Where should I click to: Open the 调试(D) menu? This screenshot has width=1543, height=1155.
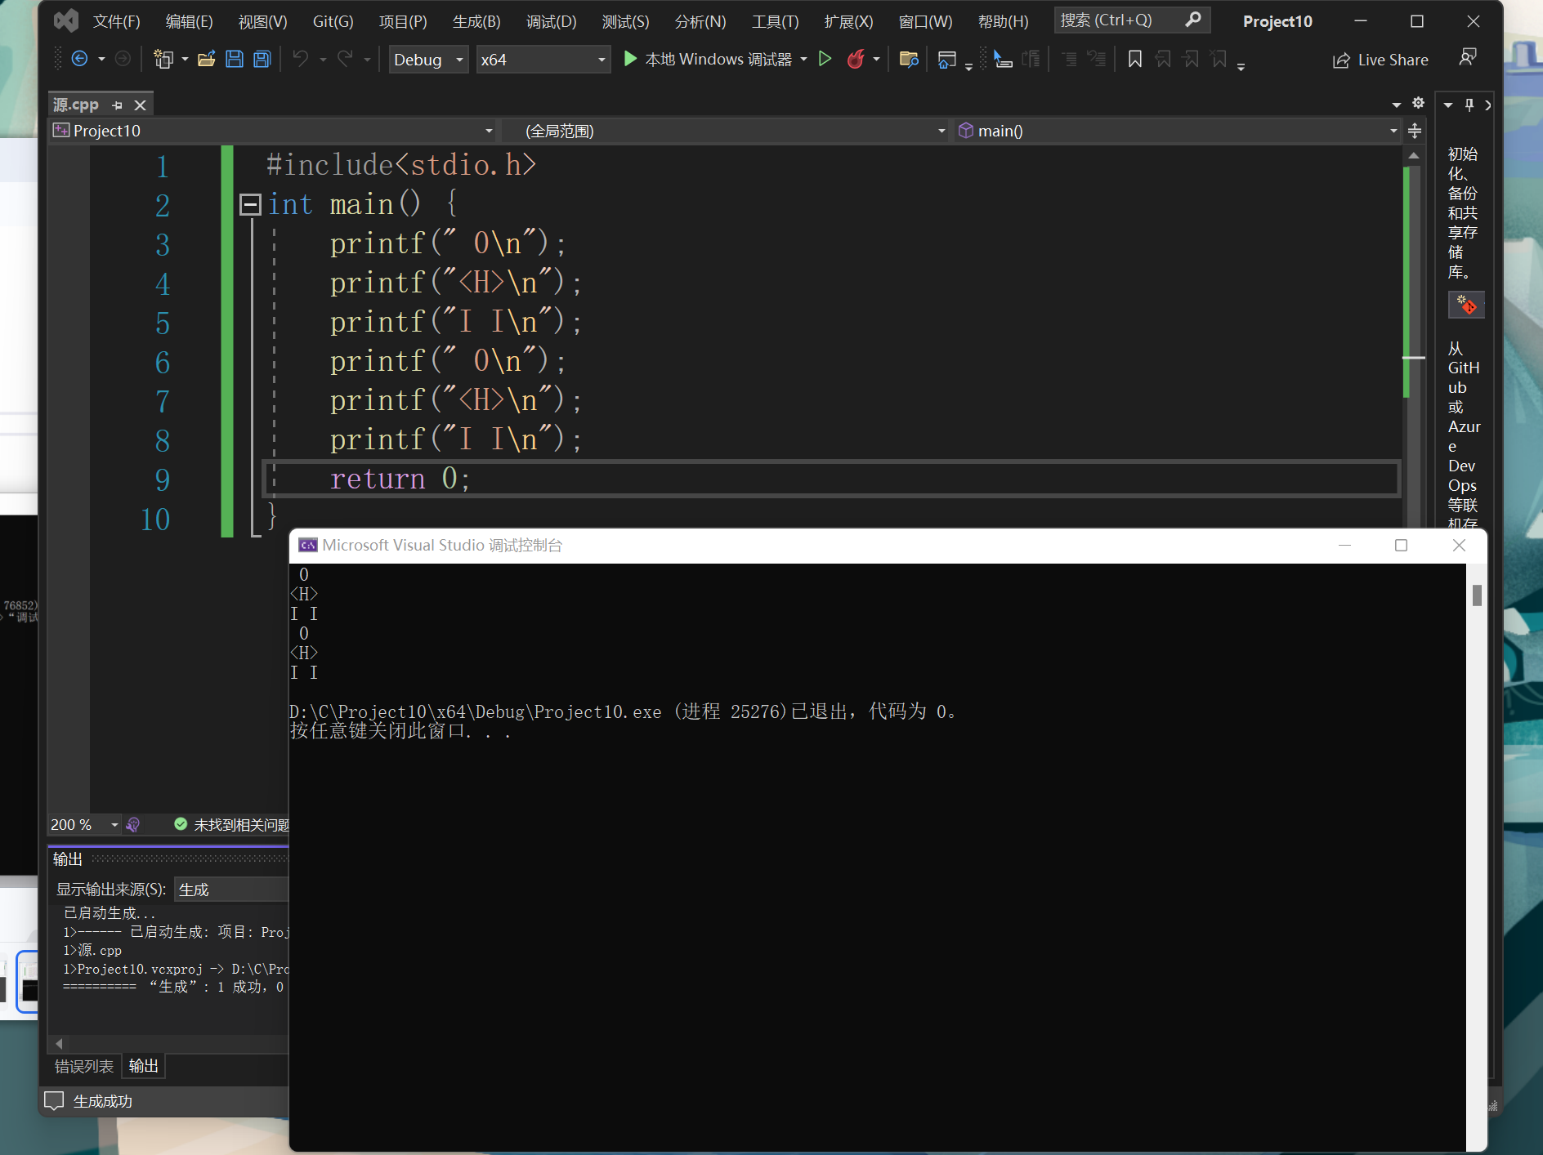pos(551,21)
